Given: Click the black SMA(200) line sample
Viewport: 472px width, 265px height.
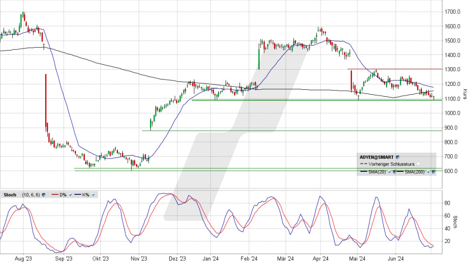Looking at the screenshot, I should tap(400, 172).
